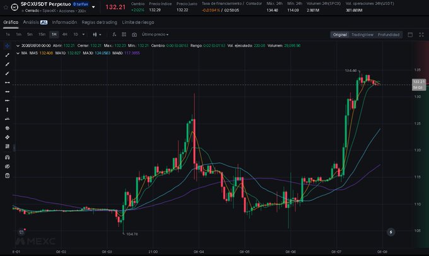This screenshot has height=256, width=429.
Task: Open the Análisis AI tab
Action: pos(35,23)
